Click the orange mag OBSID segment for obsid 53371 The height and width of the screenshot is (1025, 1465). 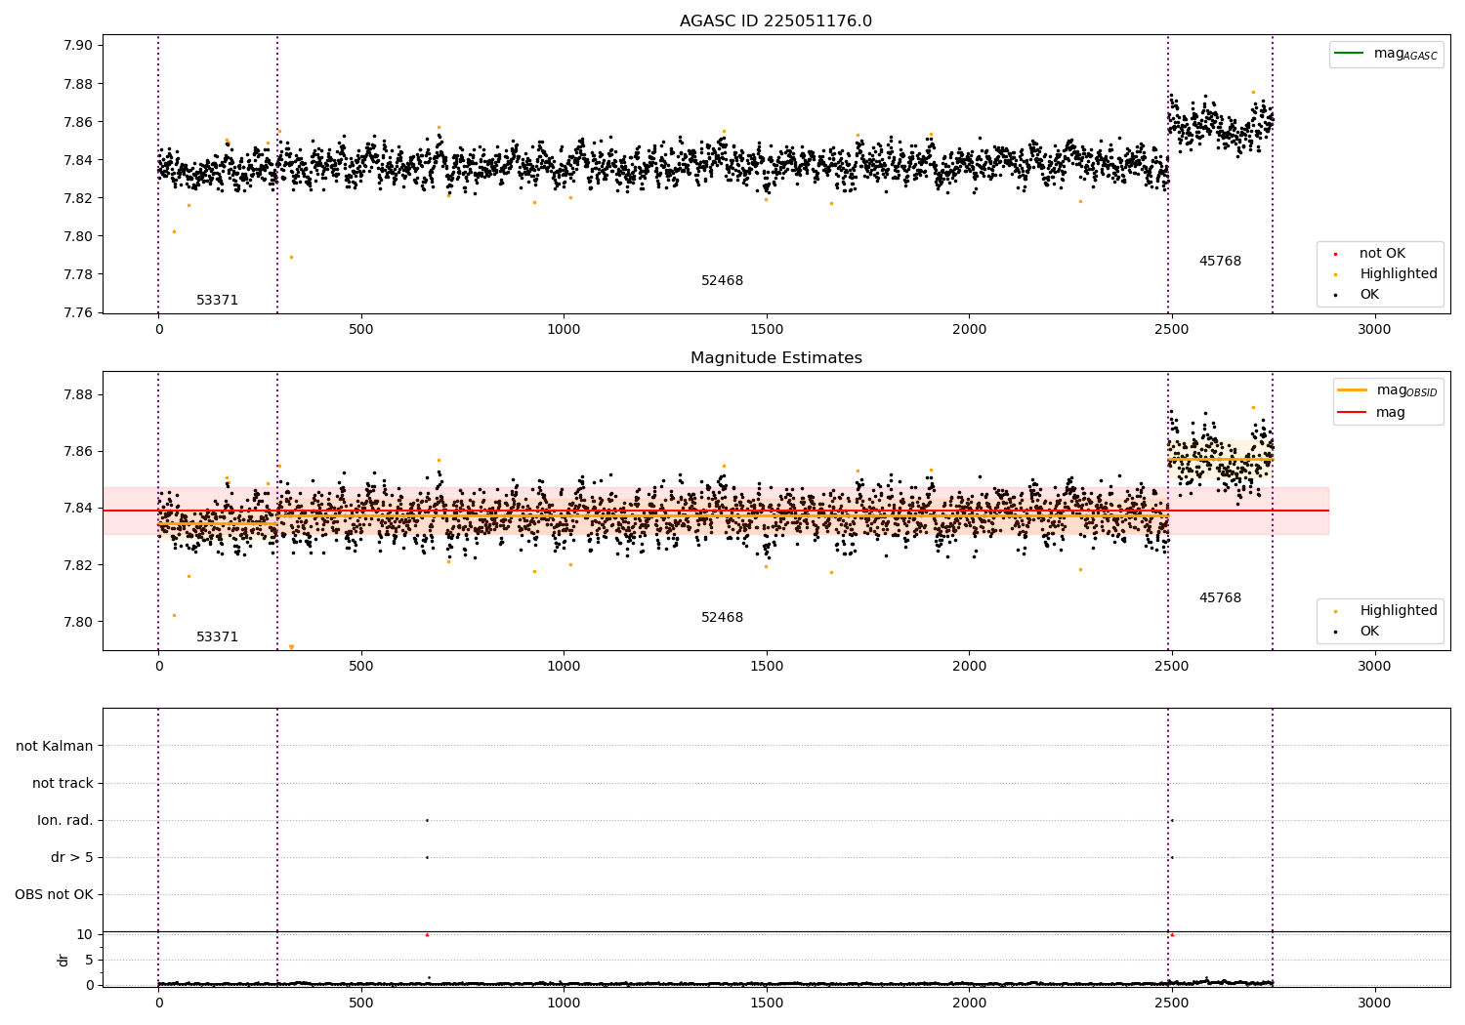click(x=218, y=524)
